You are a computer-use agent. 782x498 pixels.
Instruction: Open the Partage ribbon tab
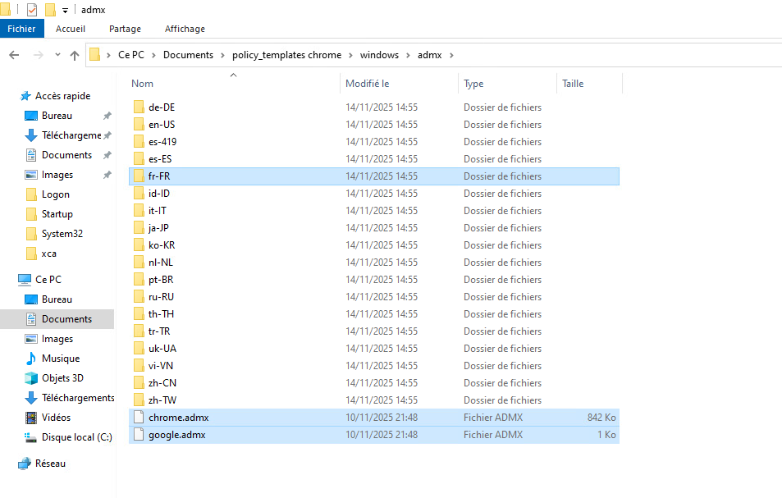pyautogui.click(x=125, y=29)
